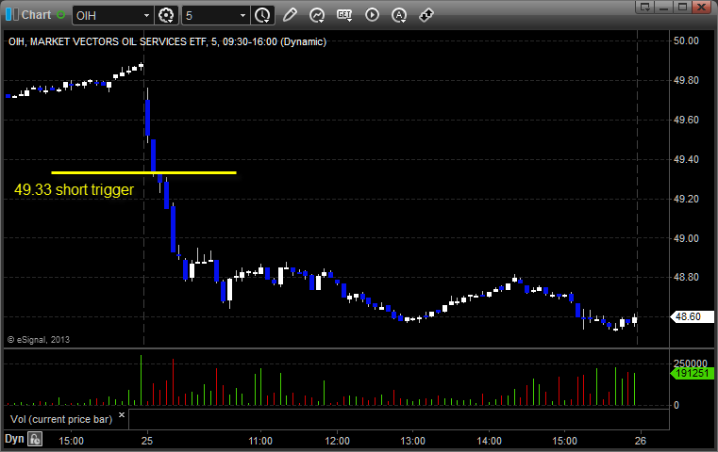Close the chart window
This screenshot has width=718, height=452.
point(701,7)
